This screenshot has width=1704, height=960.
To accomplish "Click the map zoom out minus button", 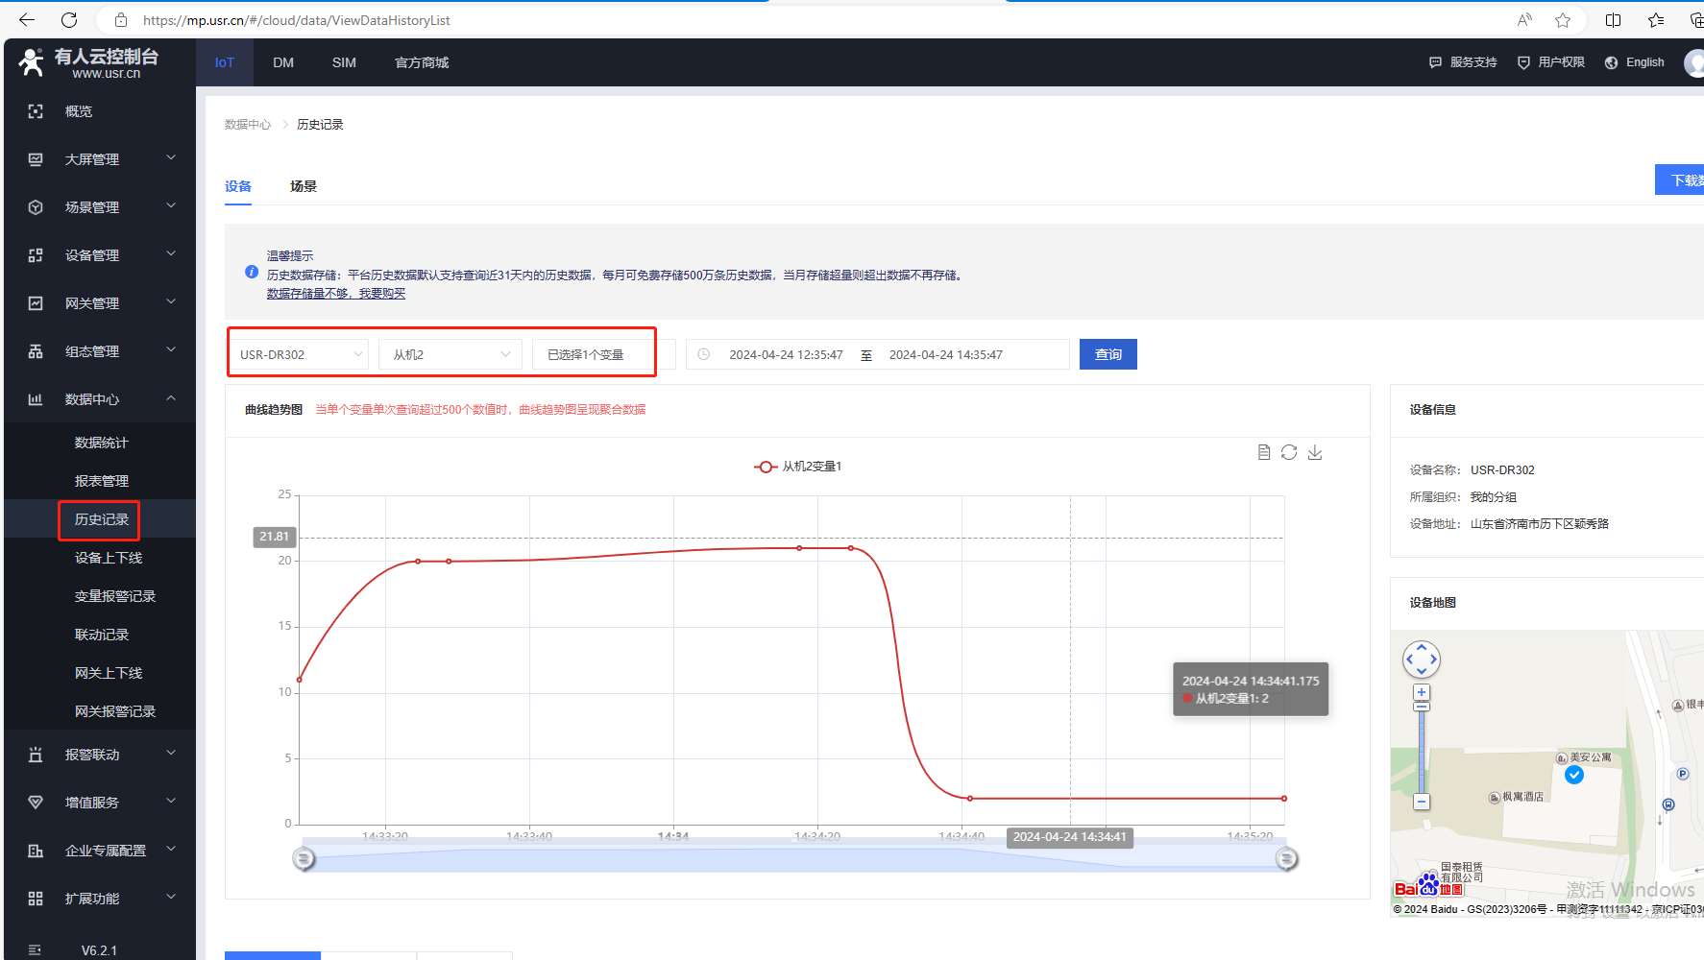I will pos(1422,802).
